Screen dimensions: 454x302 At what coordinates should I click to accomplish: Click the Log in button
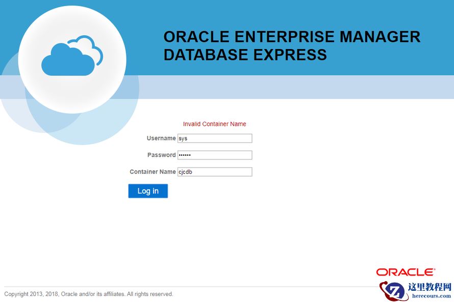[148, 191]
